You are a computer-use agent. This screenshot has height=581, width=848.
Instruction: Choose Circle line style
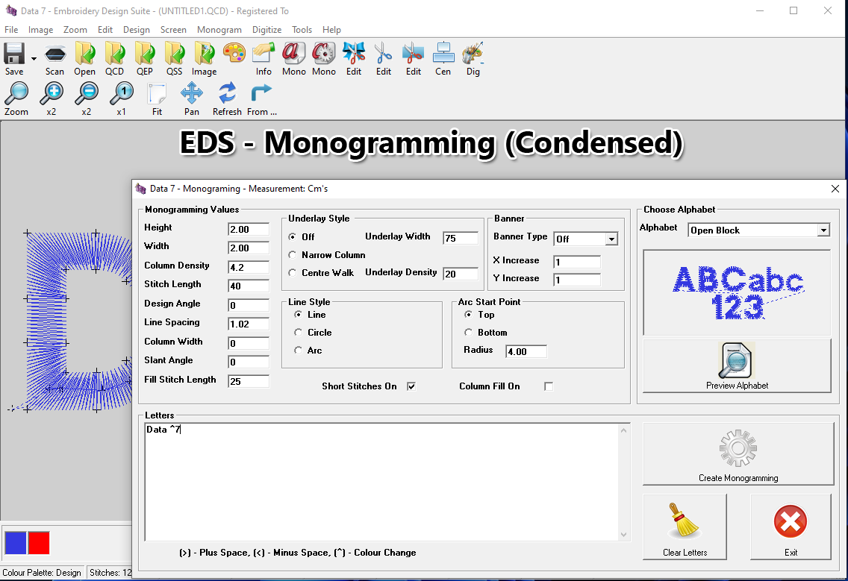[298, 333]
